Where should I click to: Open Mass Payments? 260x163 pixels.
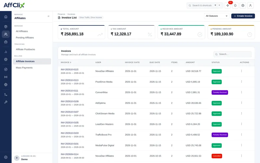coord(24,68)
